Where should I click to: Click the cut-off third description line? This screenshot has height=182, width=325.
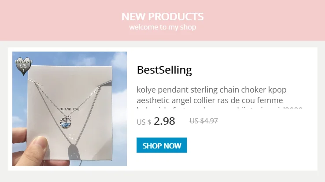[x=219, y=108]
